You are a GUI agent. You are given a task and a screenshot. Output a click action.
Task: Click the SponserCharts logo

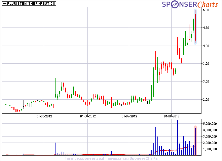pyautogui.click(x=190, y=4)
